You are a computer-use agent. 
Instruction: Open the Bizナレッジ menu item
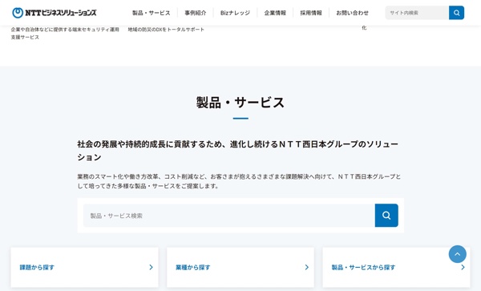[235, 13]
